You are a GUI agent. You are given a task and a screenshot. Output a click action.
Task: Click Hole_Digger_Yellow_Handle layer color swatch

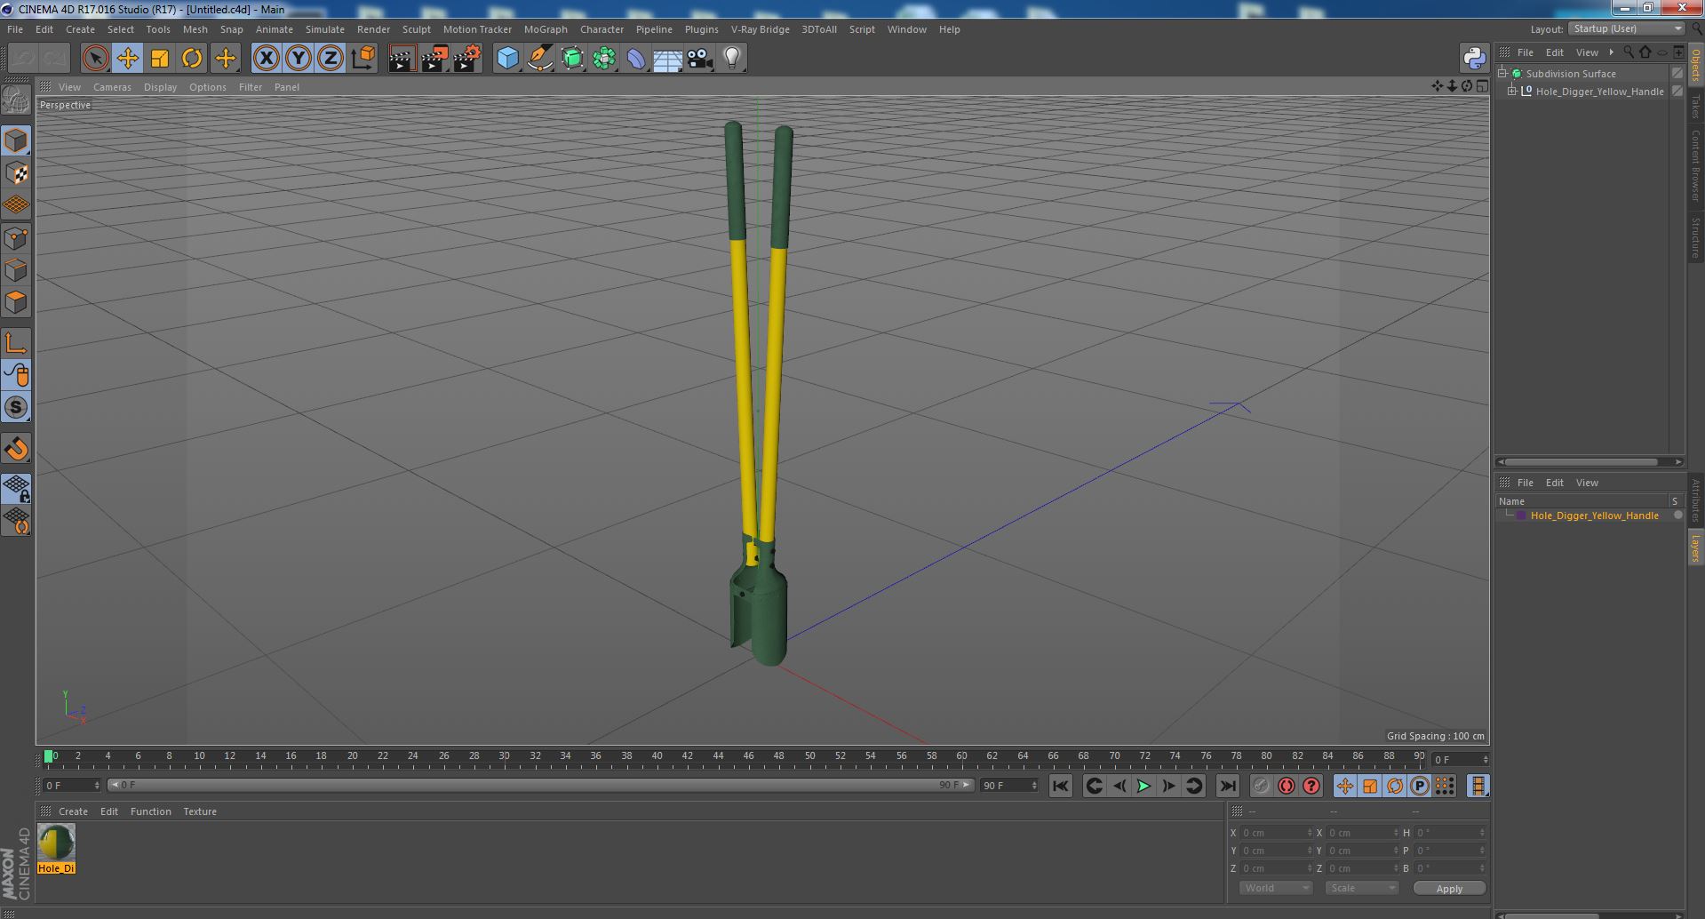point(1521,515)
